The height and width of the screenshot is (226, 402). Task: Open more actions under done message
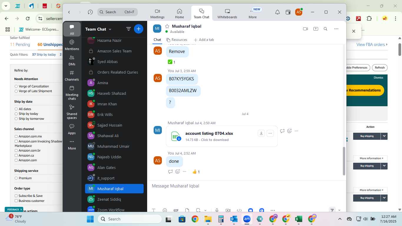point(185,172)
